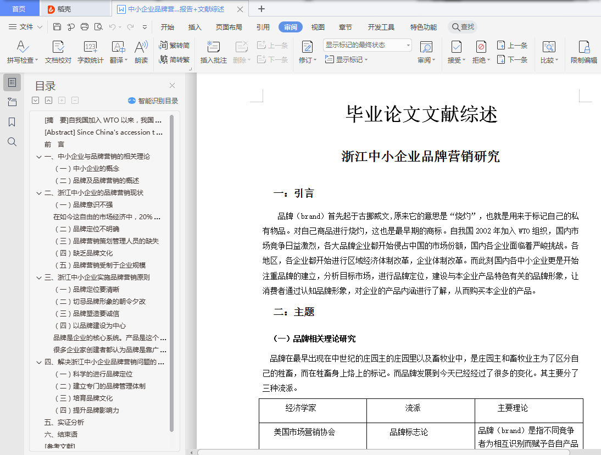
Task: Switch to the 开发工具 ribbon tab
Action: 381,27
